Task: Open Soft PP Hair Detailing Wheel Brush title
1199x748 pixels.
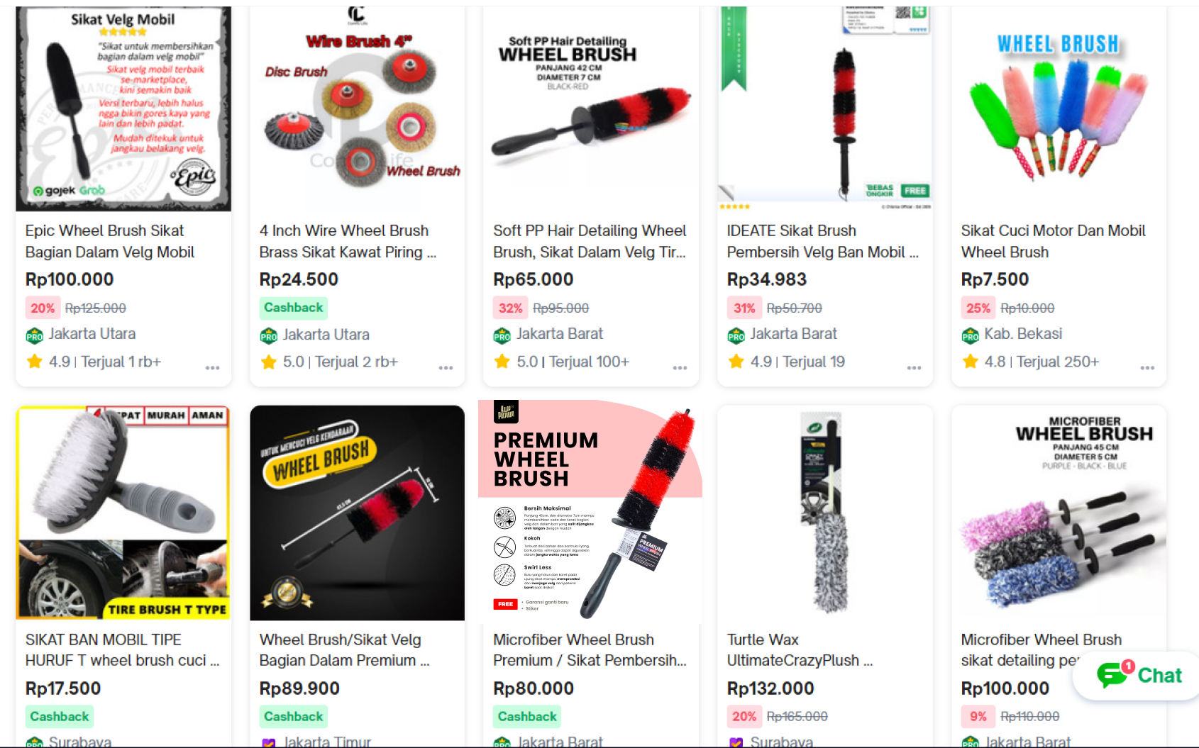Action: click(x=590, y=241)
